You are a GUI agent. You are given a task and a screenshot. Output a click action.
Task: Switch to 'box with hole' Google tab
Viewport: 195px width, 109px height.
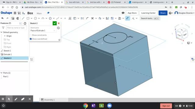pos(74,2)
